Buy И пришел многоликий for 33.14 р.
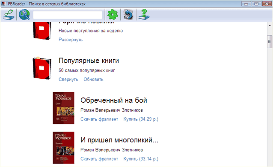The width and height of the screenshot is (273, 167). [x=141, y=159]
